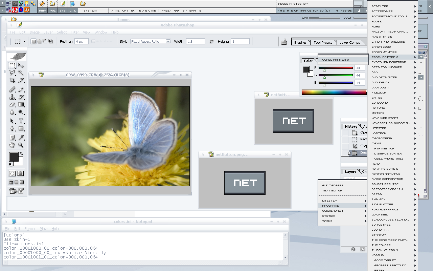Choose Intersect with Selection mode
Screen dimensions: 433x271
click(50, 41)
